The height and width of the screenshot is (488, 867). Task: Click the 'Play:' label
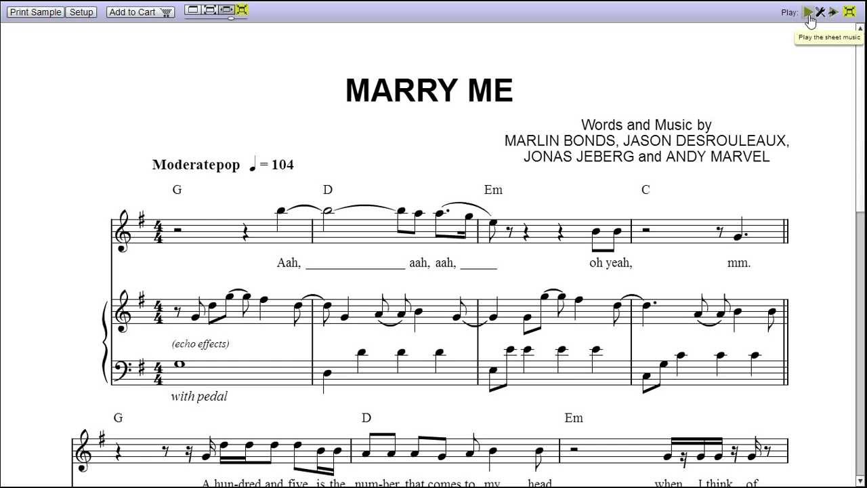[790, 12]
